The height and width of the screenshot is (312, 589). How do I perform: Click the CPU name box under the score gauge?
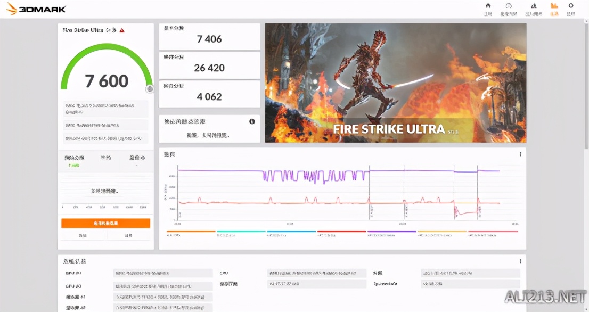tap(105, 109)
